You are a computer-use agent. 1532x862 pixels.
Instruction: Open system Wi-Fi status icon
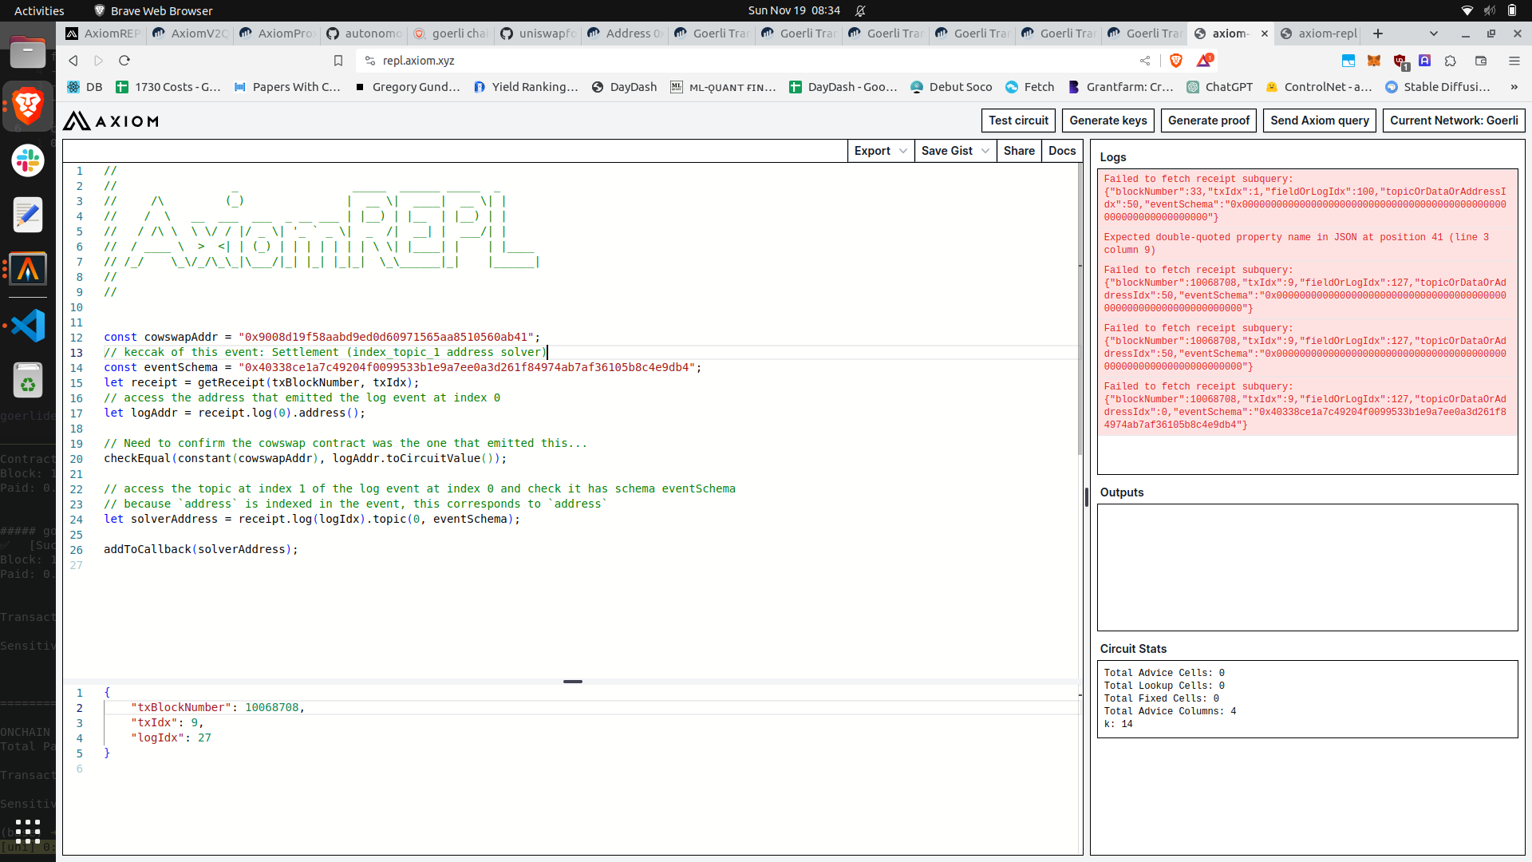1467,10
